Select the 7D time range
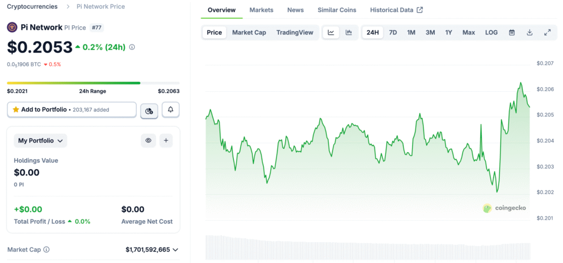This screenshot has width=563, height=263. click(393, 32)
